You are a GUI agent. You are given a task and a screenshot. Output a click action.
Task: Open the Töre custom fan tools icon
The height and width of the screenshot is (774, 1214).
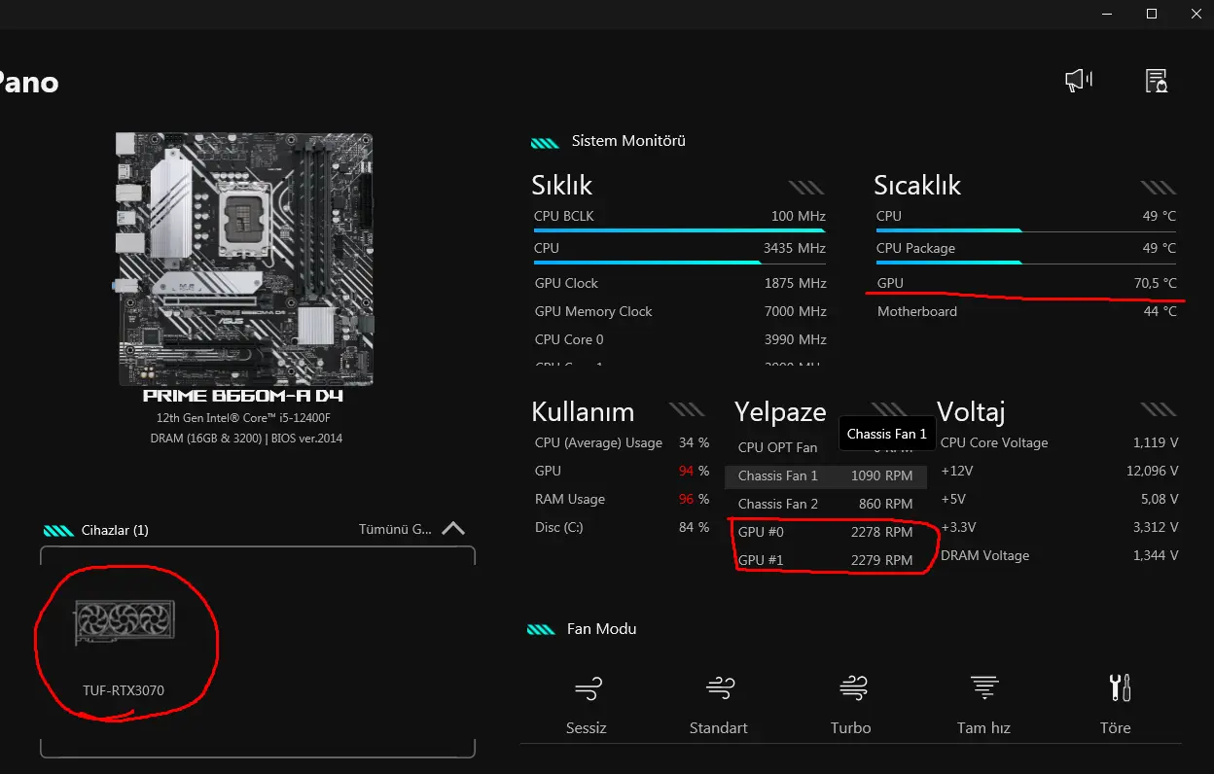click(1118, 689)
